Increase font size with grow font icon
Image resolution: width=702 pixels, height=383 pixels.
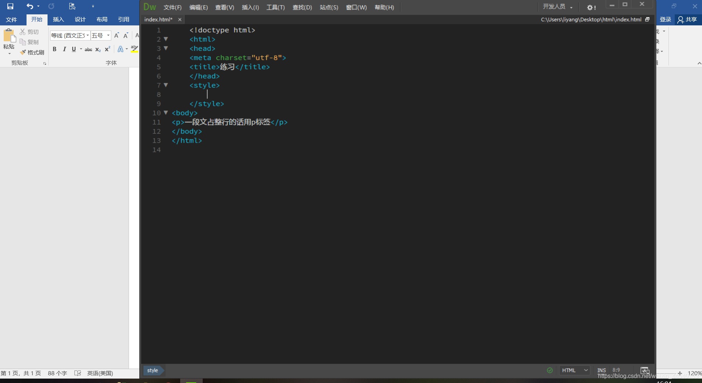116,35
